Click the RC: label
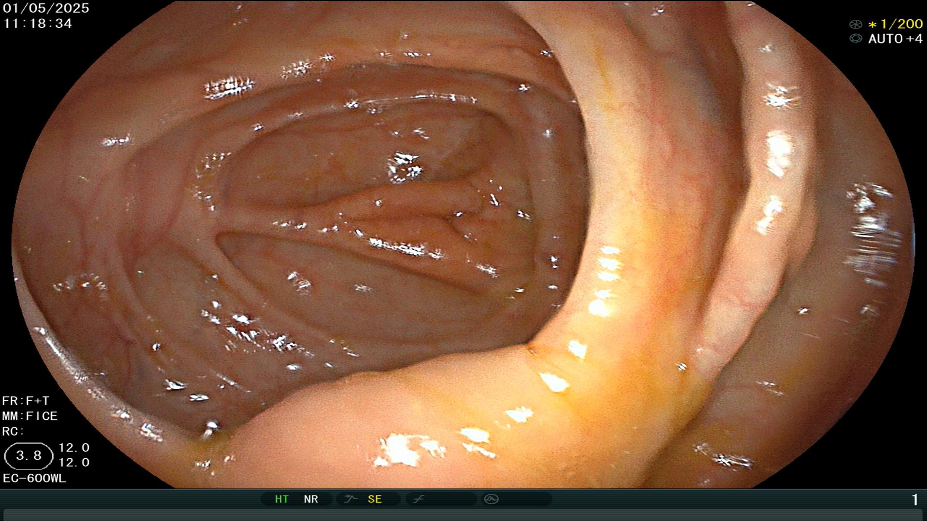927x521 pixels. click(x=13, y=431)
